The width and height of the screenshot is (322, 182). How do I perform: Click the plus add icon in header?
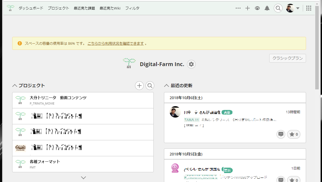point(248,8)
